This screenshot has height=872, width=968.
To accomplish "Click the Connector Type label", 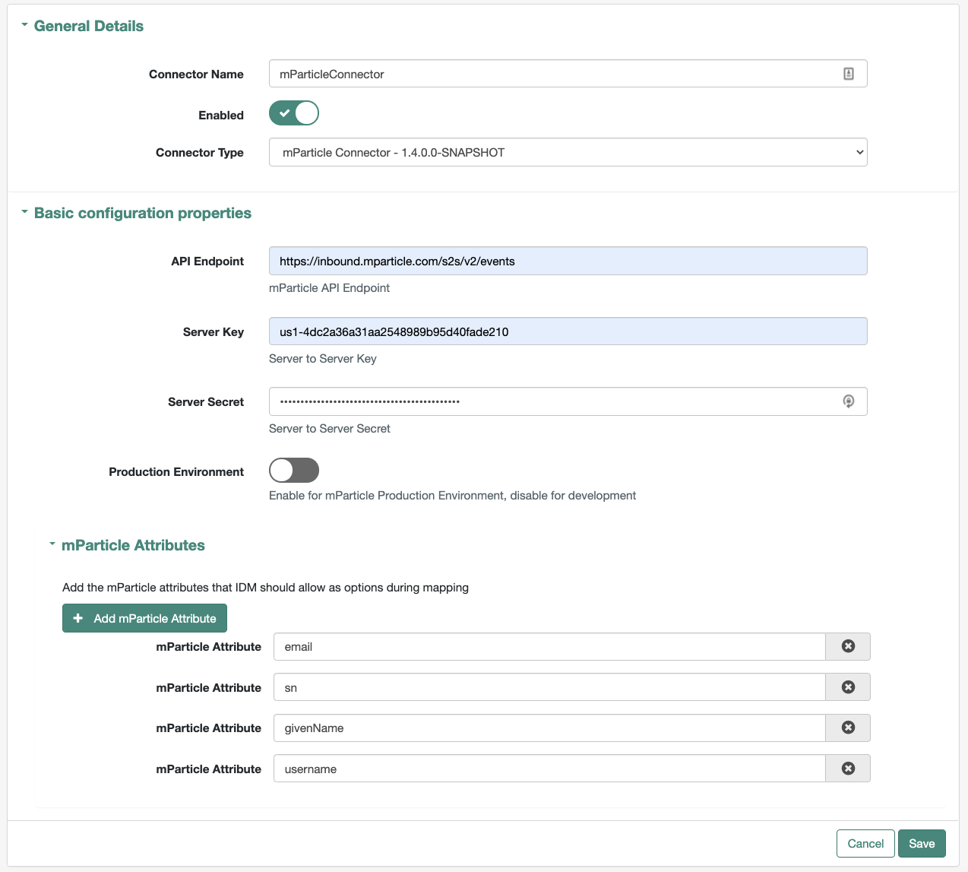I will [200, 153].
